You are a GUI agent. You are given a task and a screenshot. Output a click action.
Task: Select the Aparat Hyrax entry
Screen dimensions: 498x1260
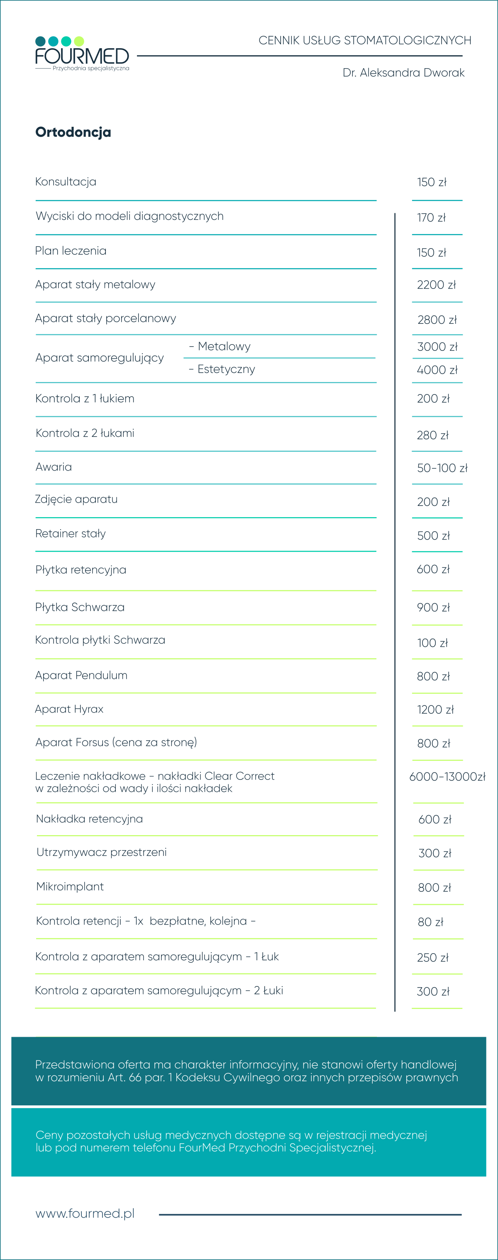69,709
